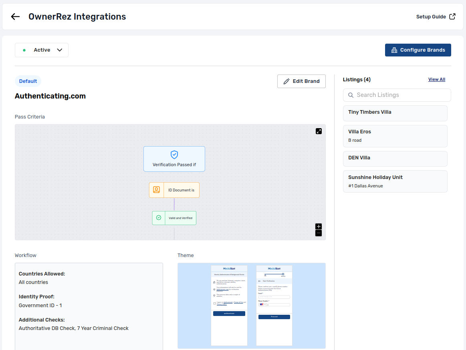Zoom out the Pass Criteria diagram

tap(319, 233)
